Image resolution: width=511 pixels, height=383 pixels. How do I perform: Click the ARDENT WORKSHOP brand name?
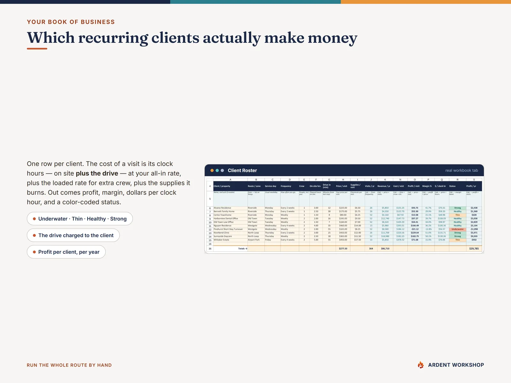pos(456,365)
